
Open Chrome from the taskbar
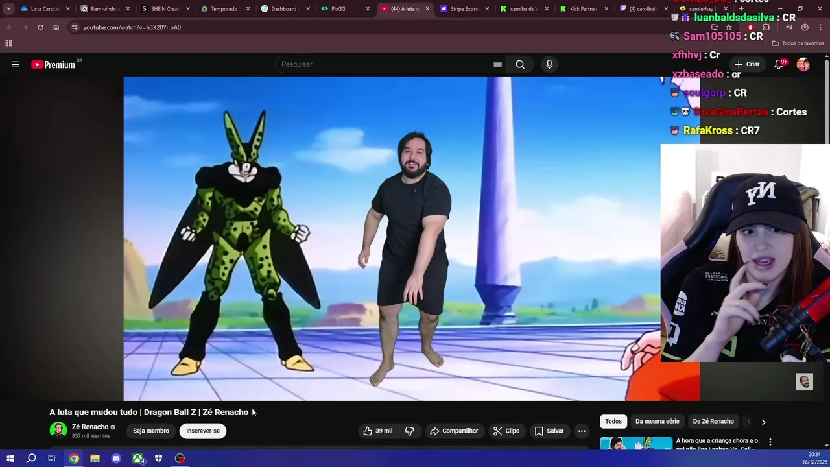click(x=74, y=459)
